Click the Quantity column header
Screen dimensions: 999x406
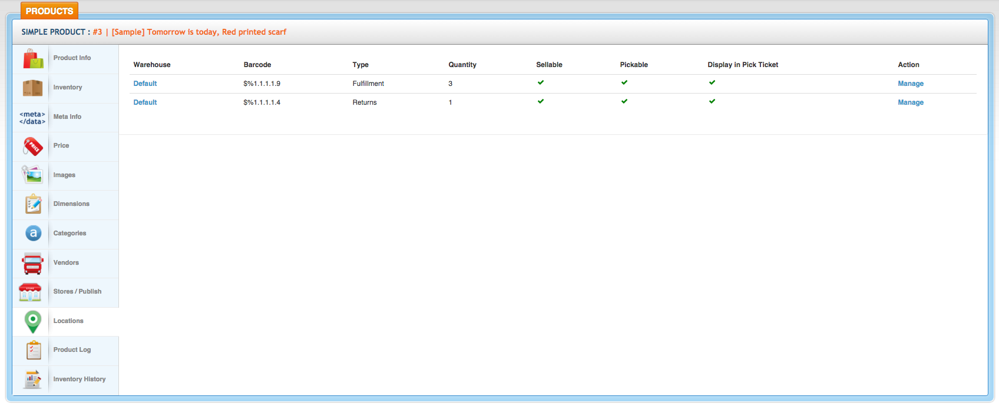(x=462, y=65)
